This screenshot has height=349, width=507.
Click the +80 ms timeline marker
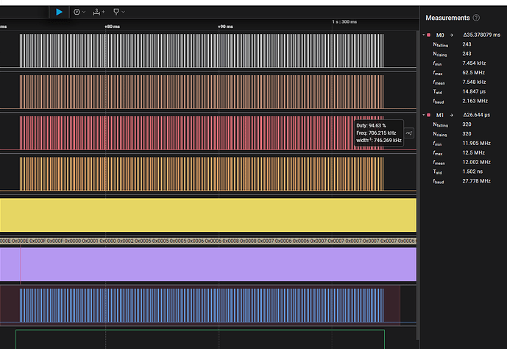pyautogui.click(x=111, y=27)
